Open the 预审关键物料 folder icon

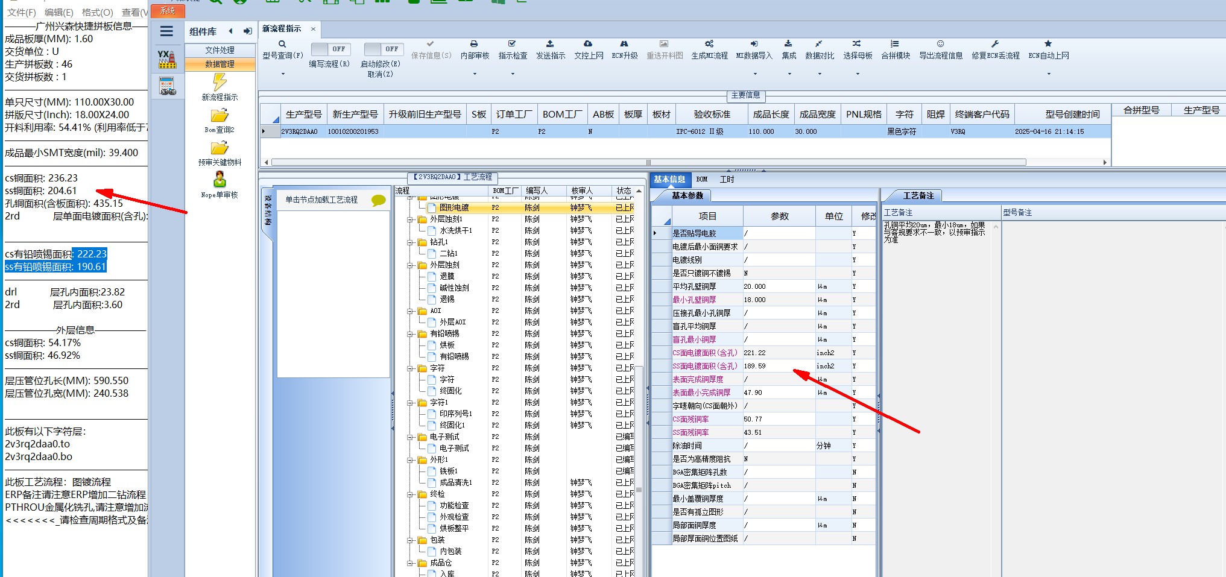[220, 148]
